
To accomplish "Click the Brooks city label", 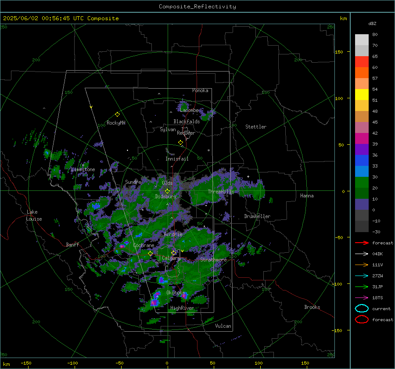I will (312, 307).
